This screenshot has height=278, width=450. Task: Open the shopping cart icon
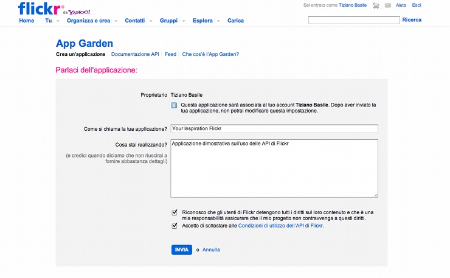click(376, 5)
